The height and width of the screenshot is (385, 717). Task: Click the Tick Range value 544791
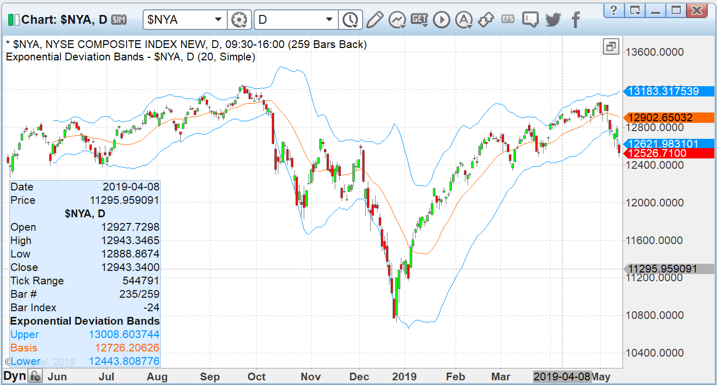[141, 281]
